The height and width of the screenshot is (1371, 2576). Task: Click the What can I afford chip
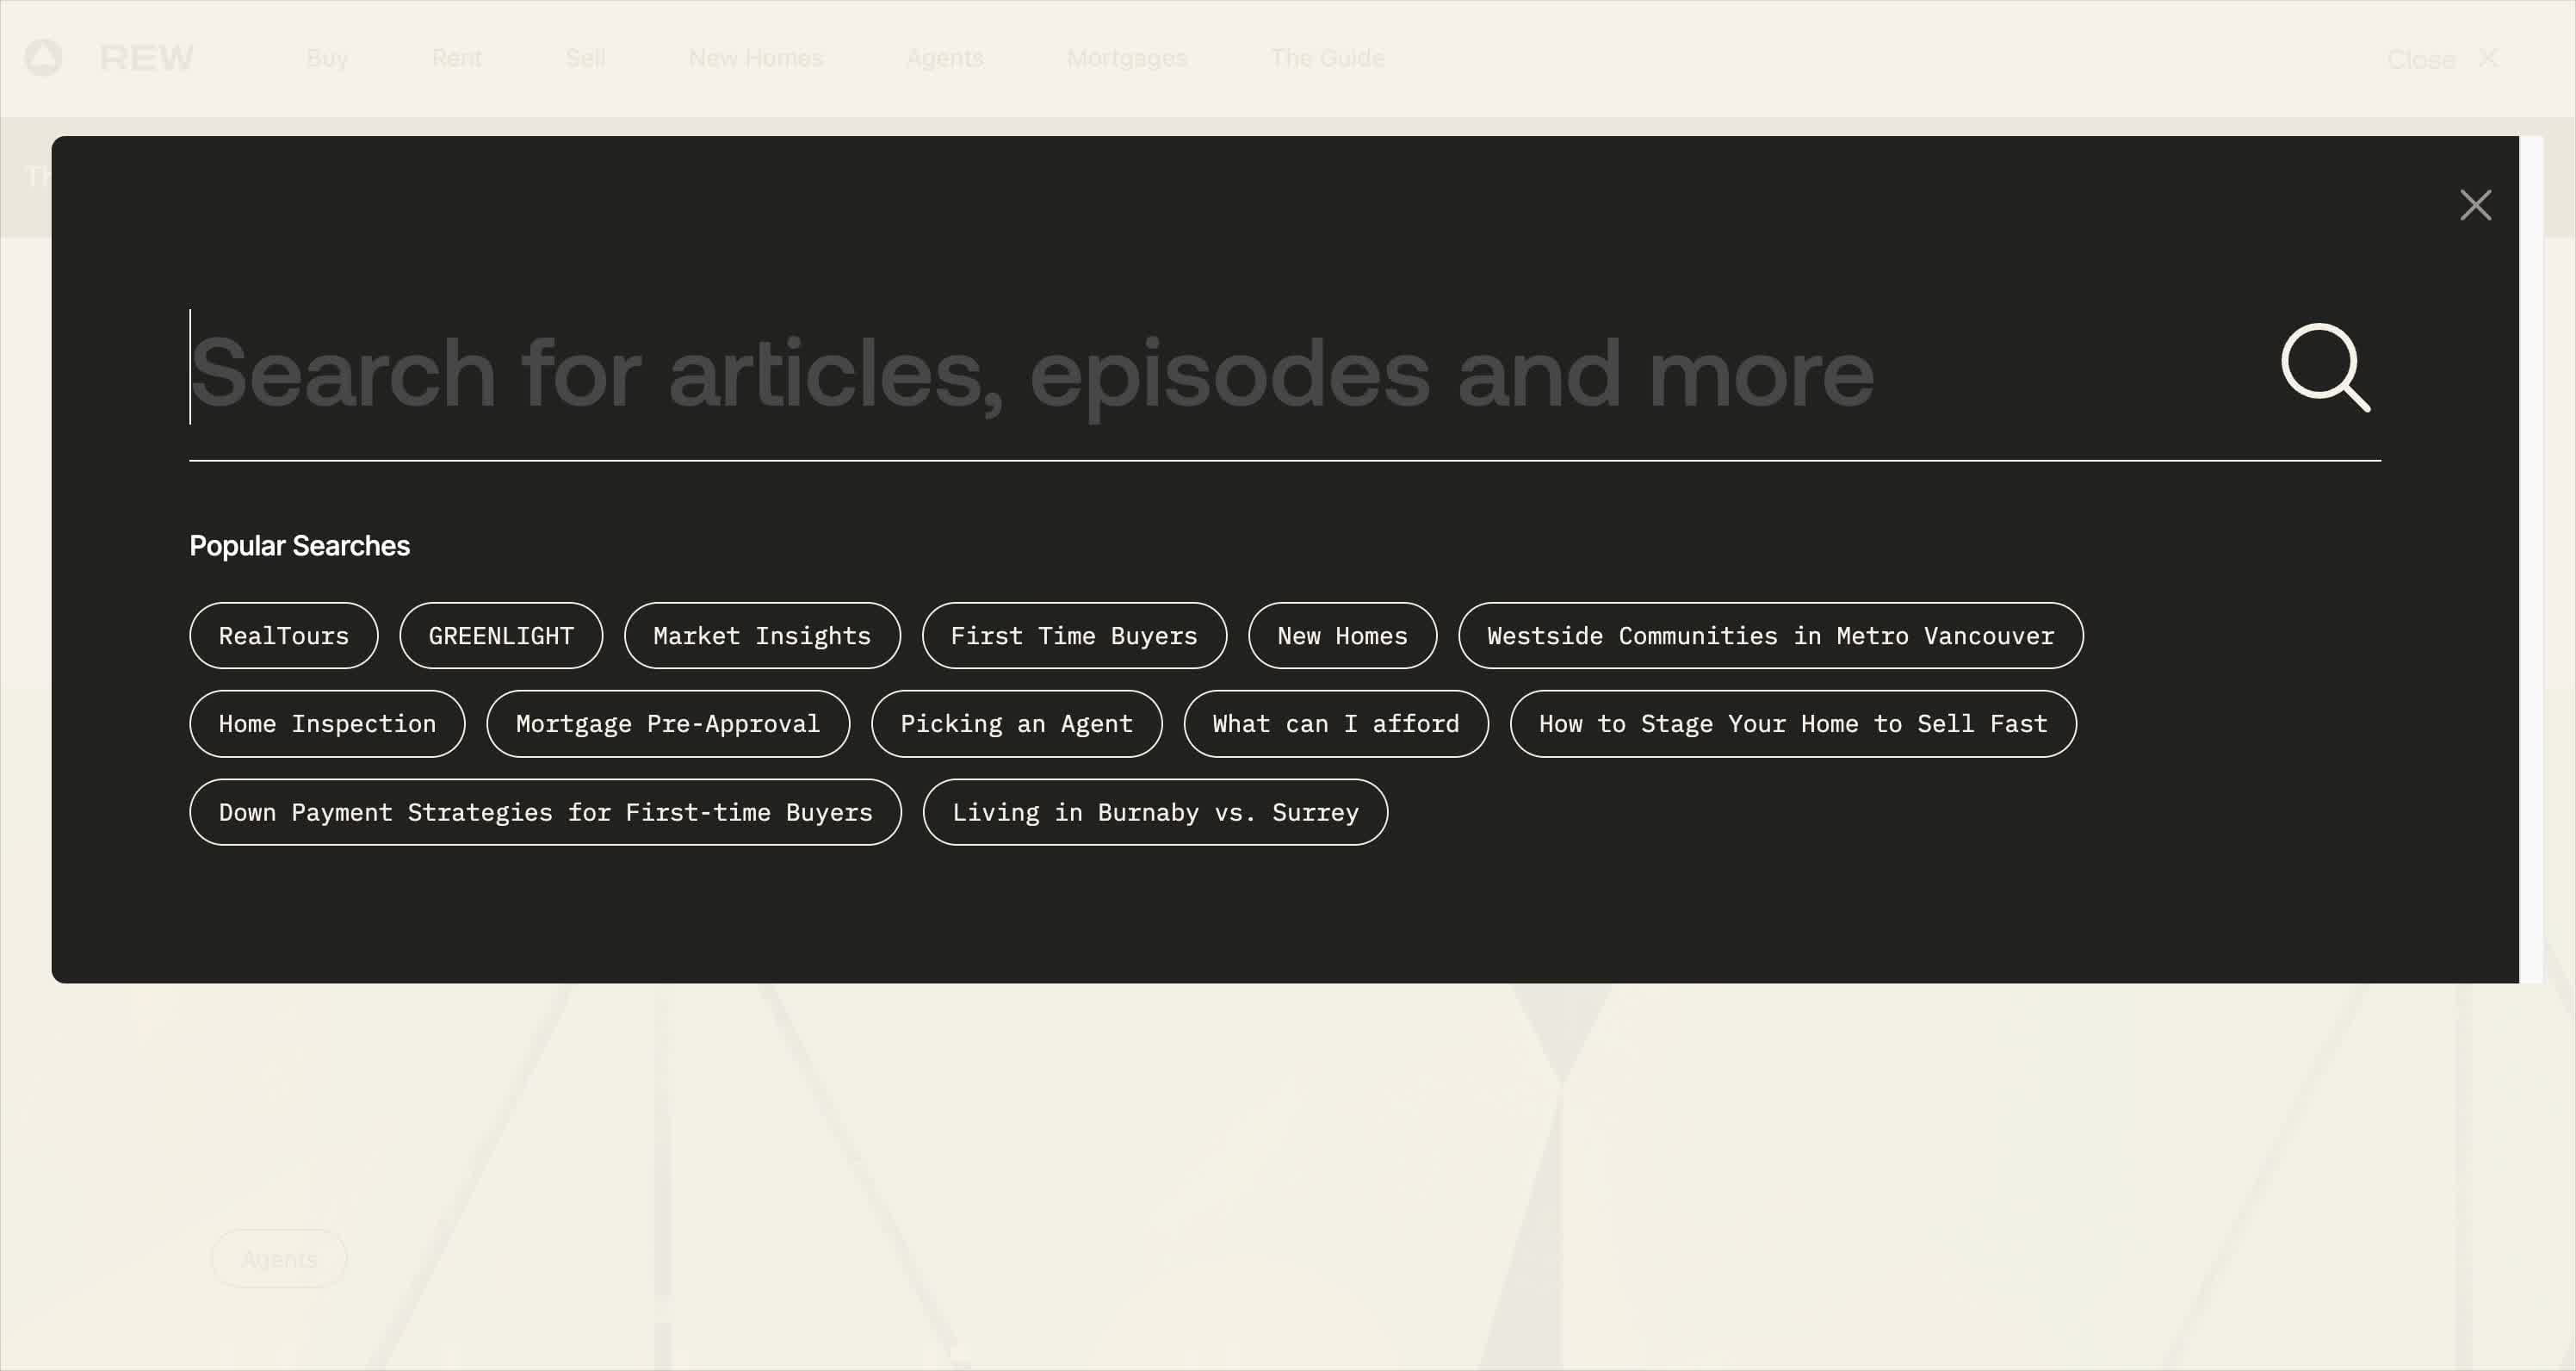coord(1336,724)
